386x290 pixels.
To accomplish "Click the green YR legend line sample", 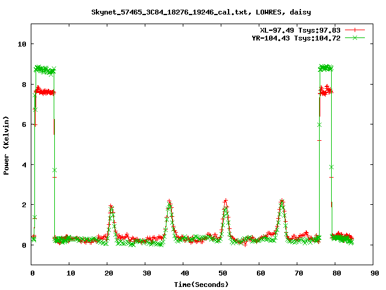I will tap(355, 37).
